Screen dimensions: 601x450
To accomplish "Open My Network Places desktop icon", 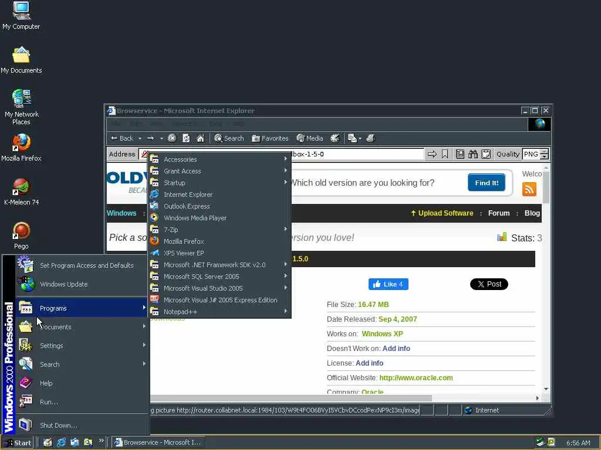I will click(22, 107).
